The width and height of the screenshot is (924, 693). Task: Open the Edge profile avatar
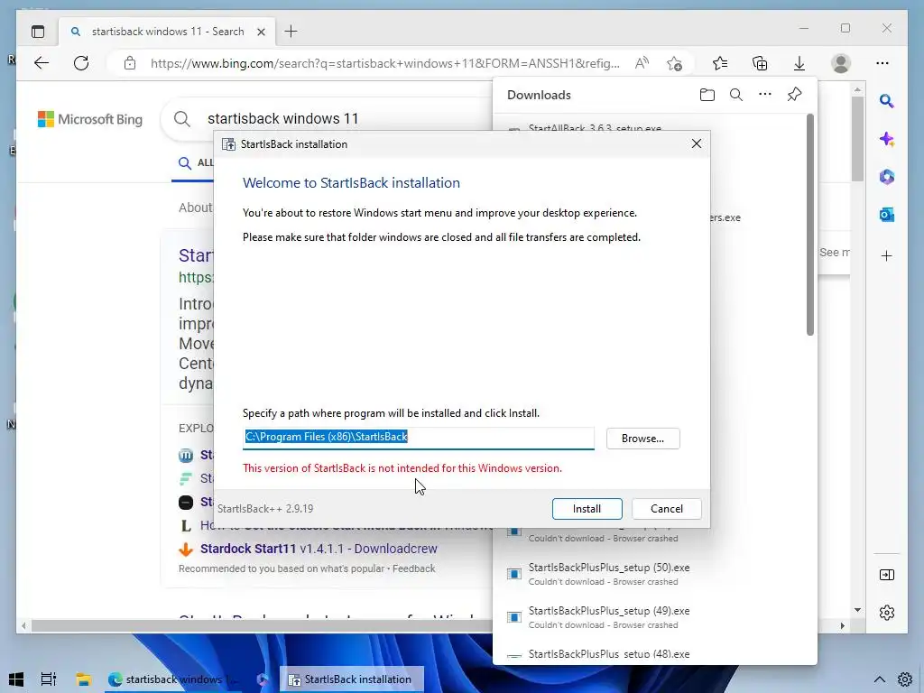point(841,63)
